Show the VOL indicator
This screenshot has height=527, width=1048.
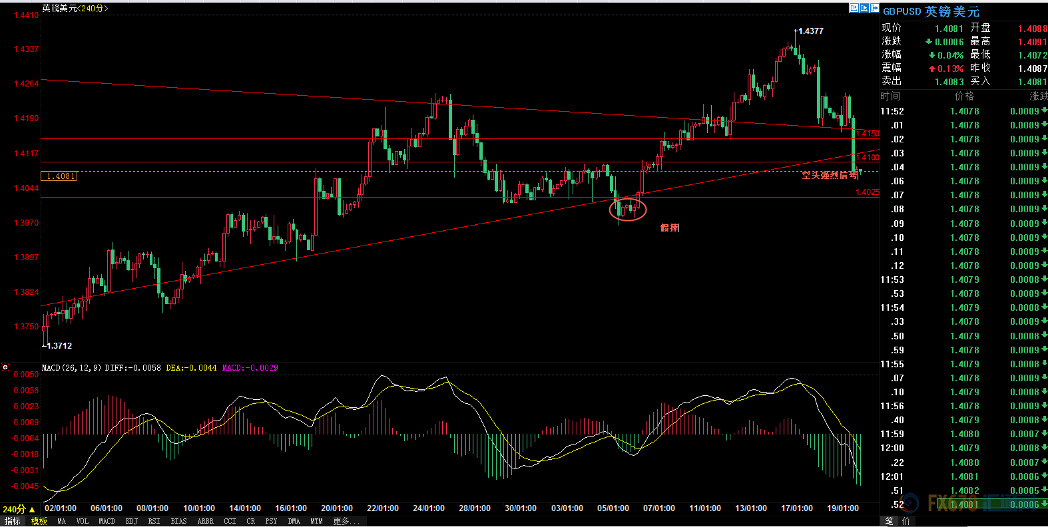83,521
